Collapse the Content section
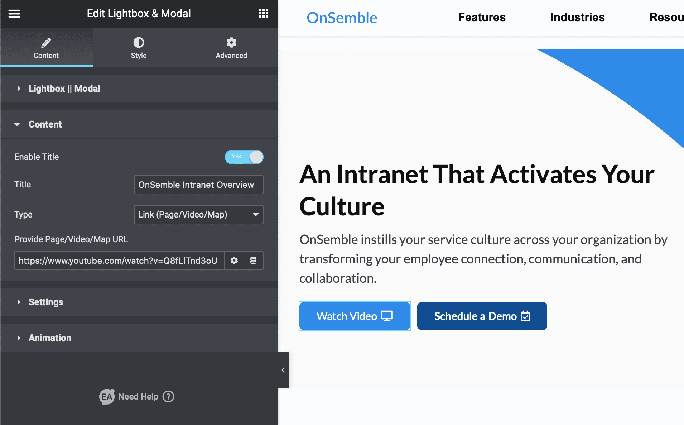This screenshot has height=425, width=684. click(x=45, y=124)
